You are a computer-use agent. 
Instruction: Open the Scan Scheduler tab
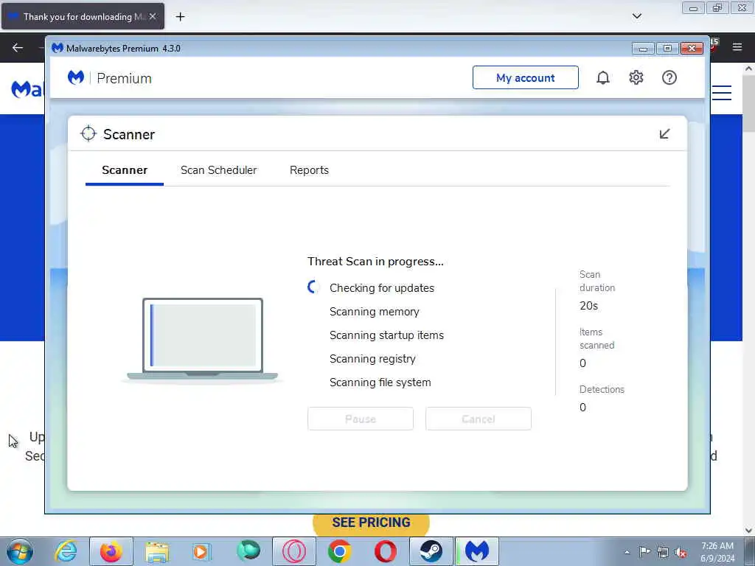click(218, 170)
